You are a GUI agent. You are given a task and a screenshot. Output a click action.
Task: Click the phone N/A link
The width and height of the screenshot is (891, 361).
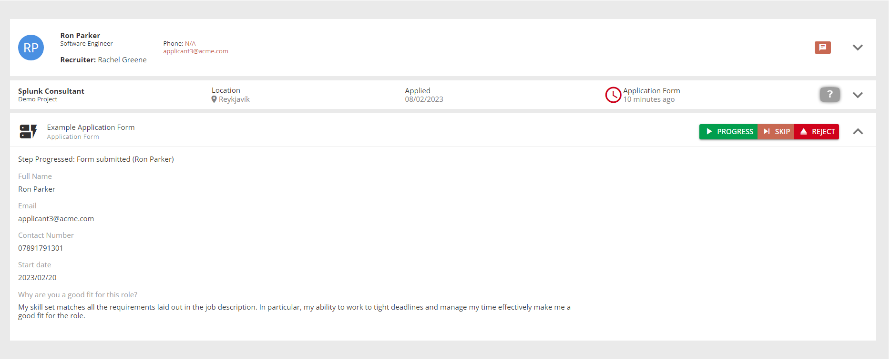[x=190, y=43]
